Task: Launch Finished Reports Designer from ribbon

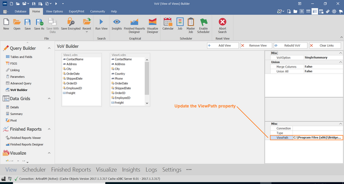Action: (134, 25)
